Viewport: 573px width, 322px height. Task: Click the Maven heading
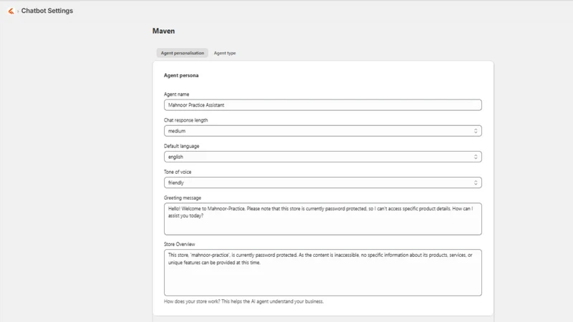(163, 31)
